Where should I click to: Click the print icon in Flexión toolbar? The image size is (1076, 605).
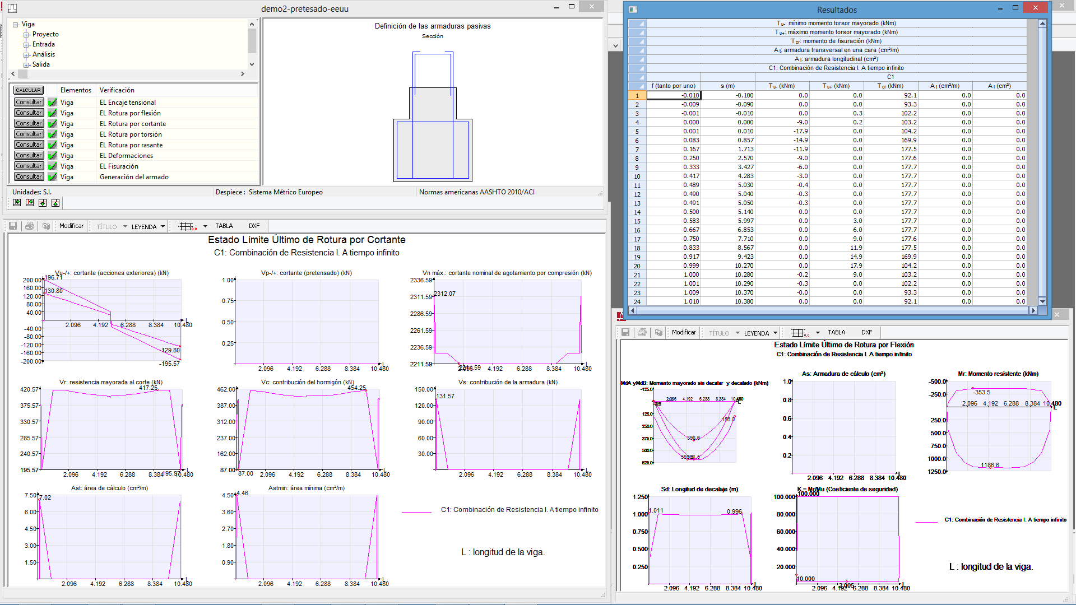pos(642,333)
